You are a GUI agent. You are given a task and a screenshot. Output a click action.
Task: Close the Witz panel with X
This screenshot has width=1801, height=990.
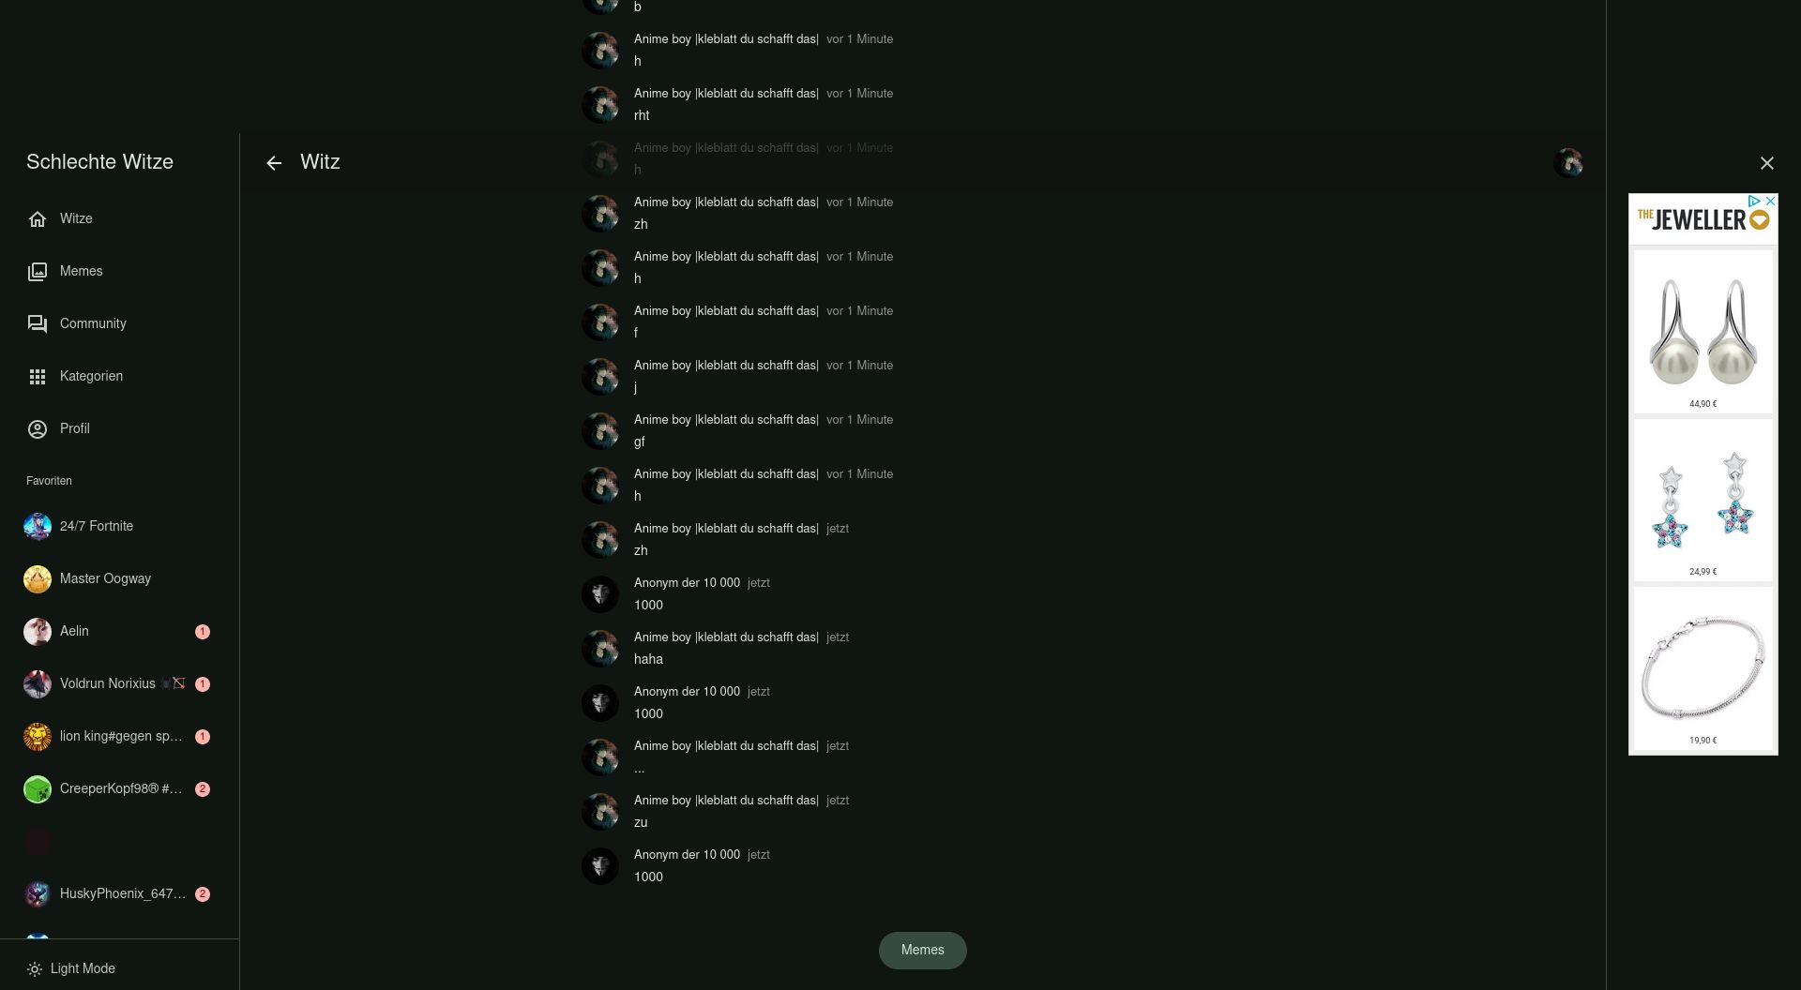[x=1767, y=163]
